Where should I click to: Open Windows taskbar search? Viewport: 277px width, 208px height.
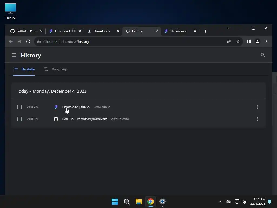(x=127, y=201)
